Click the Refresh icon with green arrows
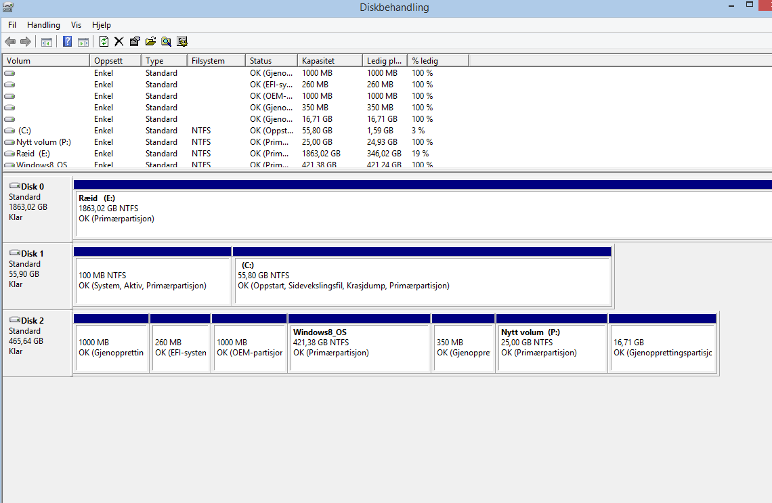This screenshot has height=503, width=772. pyautogui.click(x=104, y=42)
